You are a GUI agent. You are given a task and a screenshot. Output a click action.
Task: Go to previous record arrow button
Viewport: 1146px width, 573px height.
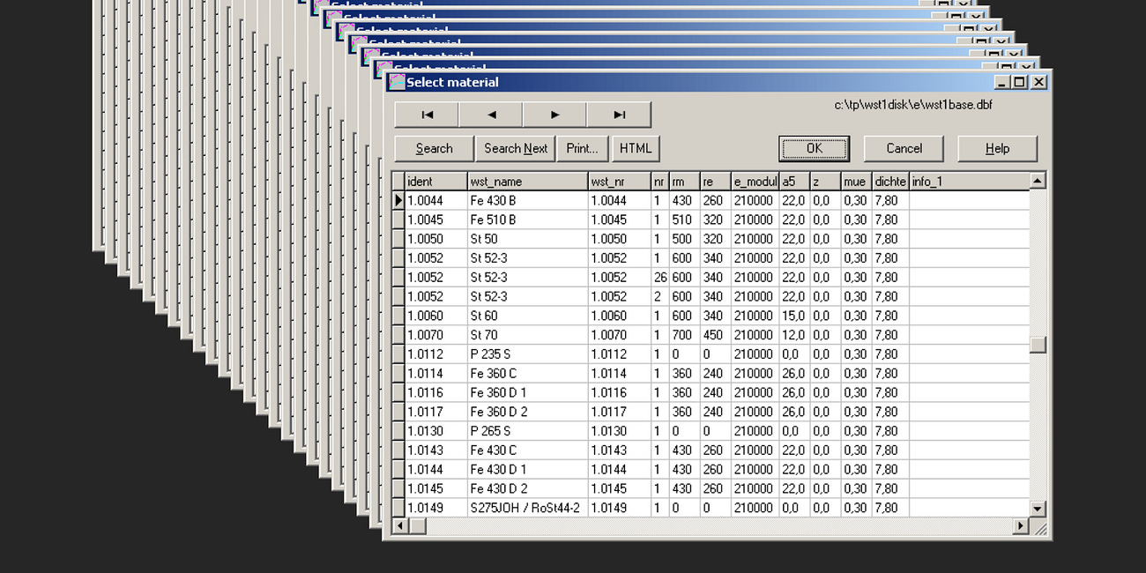(491, 115)
